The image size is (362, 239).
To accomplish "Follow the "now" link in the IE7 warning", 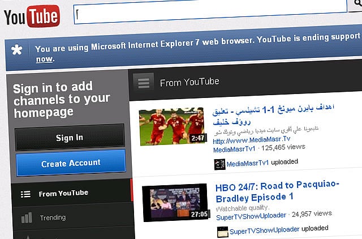I will coord(44,59).
